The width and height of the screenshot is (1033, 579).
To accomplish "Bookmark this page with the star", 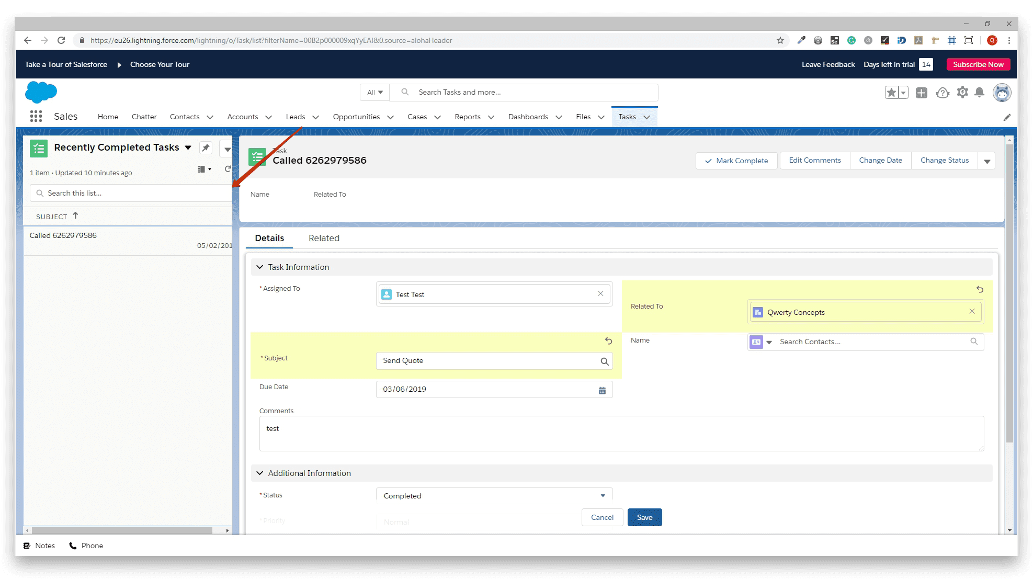I will pos(780,40).
